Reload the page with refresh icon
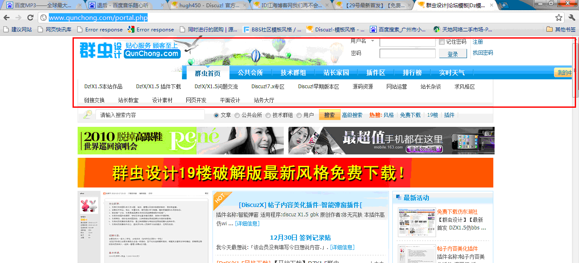The height and width of the screenshot is (263, 579). (x=30, y=17)
